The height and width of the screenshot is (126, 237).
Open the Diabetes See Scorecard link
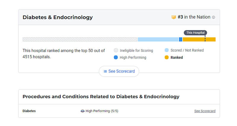coord(205,111)
